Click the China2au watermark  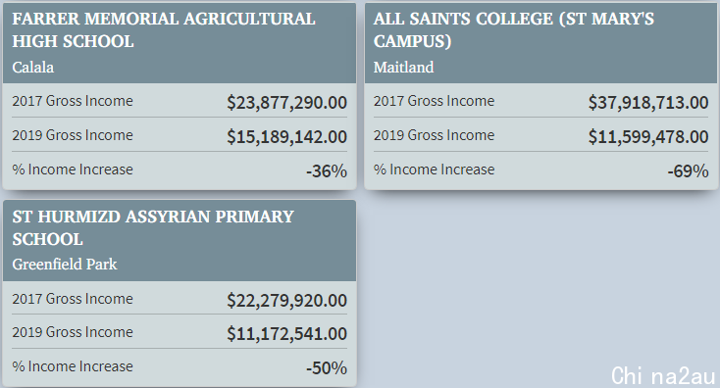tap(663, 375)
